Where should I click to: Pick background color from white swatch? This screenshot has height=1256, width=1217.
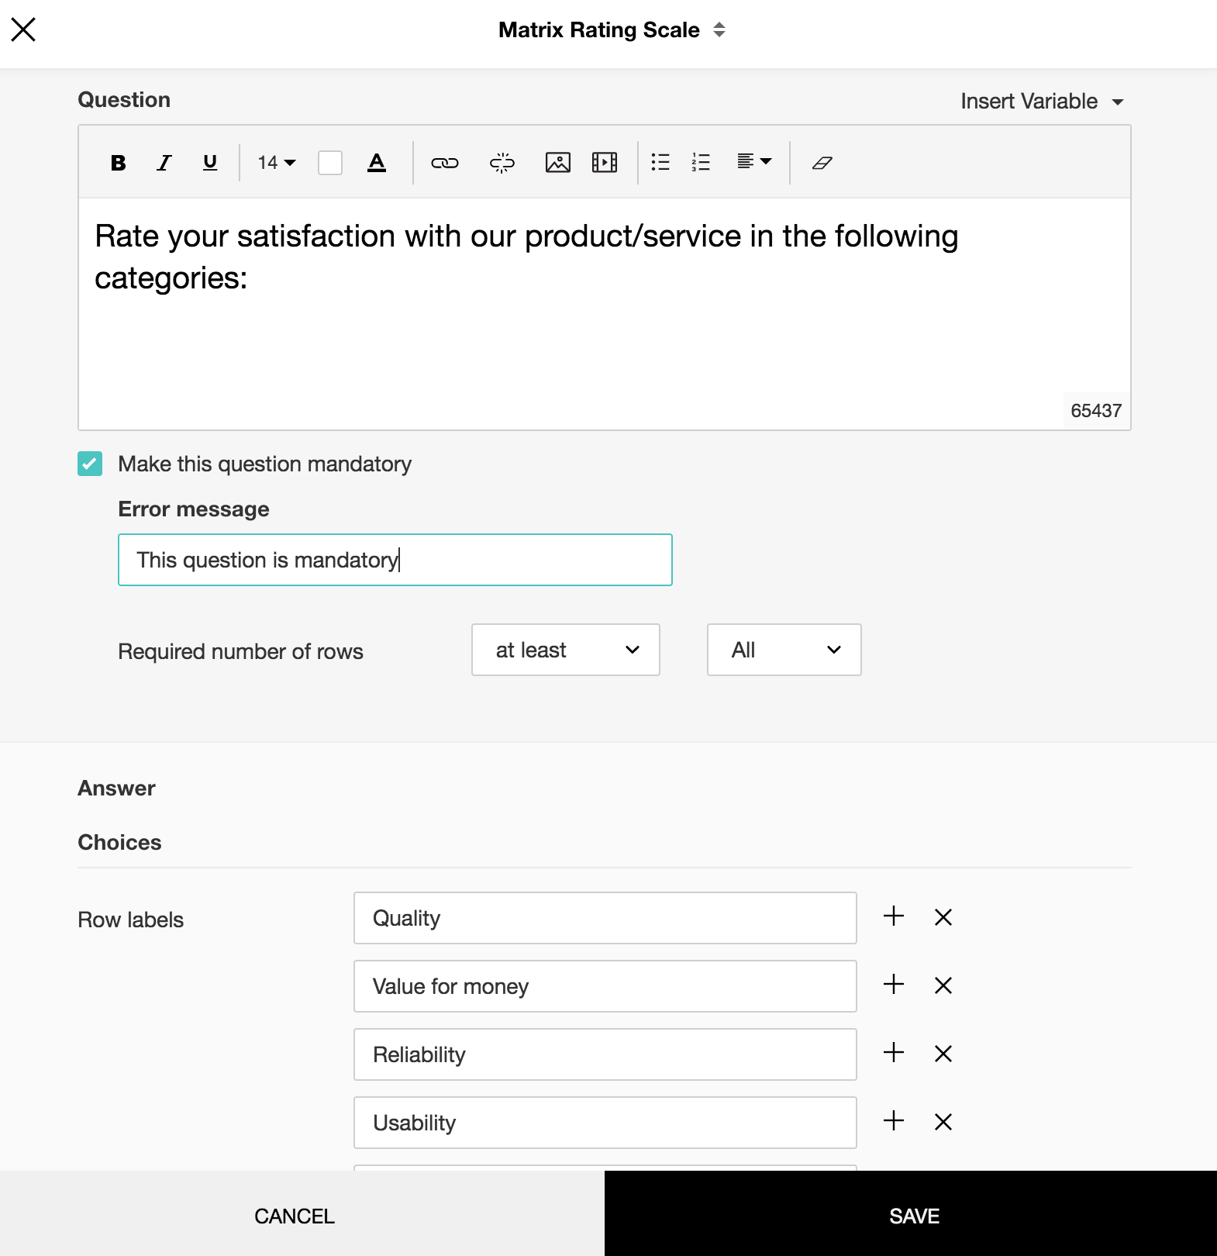330,163
